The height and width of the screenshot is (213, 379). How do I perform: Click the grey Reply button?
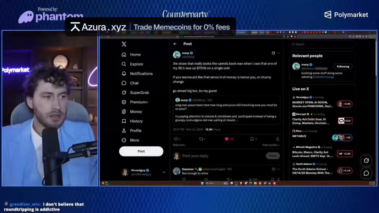tap(273, 156)
